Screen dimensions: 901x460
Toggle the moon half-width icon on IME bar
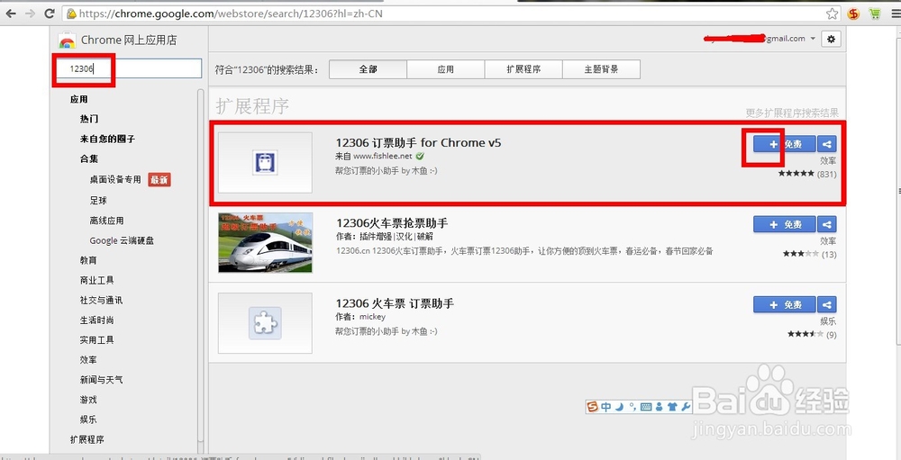(620, 407)
